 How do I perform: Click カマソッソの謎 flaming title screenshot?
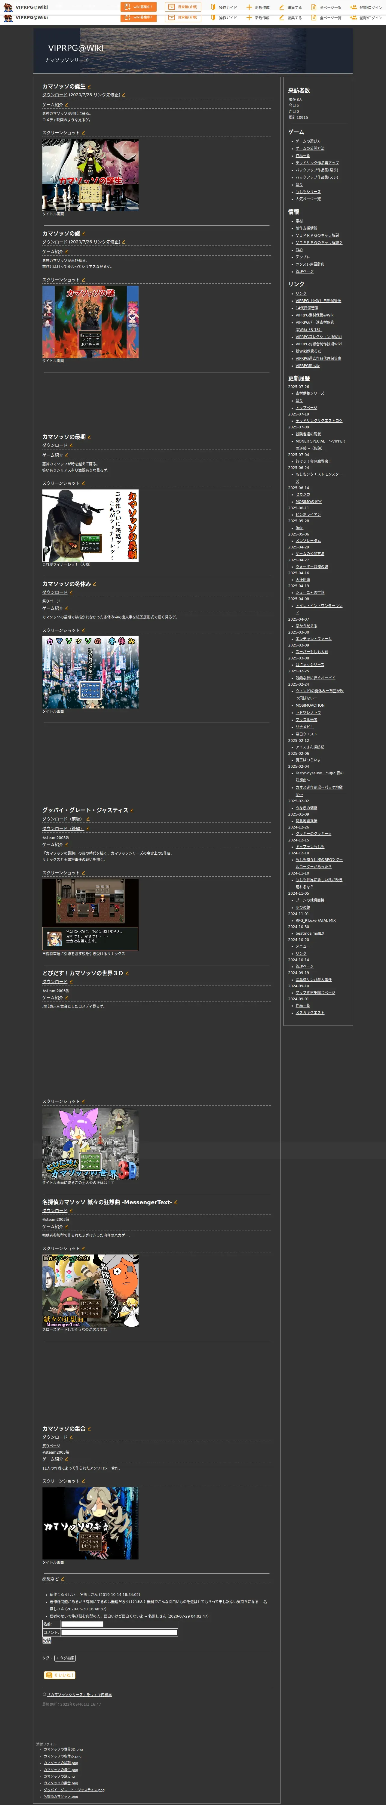90,322
